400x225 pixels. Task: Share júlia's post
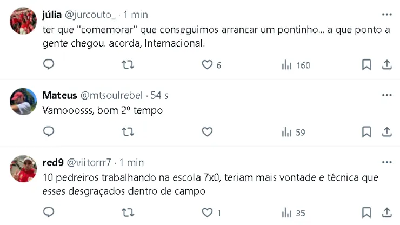pyautogui.click(x=386, y=65)
